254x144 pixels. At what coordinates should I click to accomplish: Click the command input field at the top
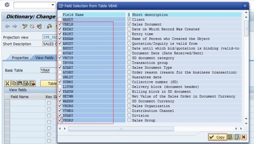pyautogui.click(x=32, y=5)
